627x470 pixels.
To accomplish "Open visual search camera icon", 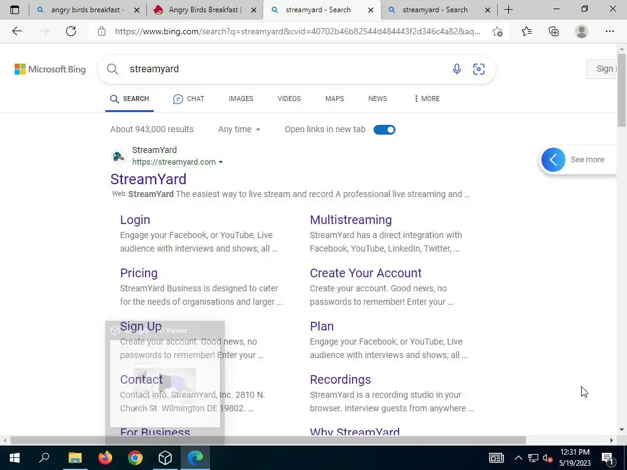I will 479,69.
